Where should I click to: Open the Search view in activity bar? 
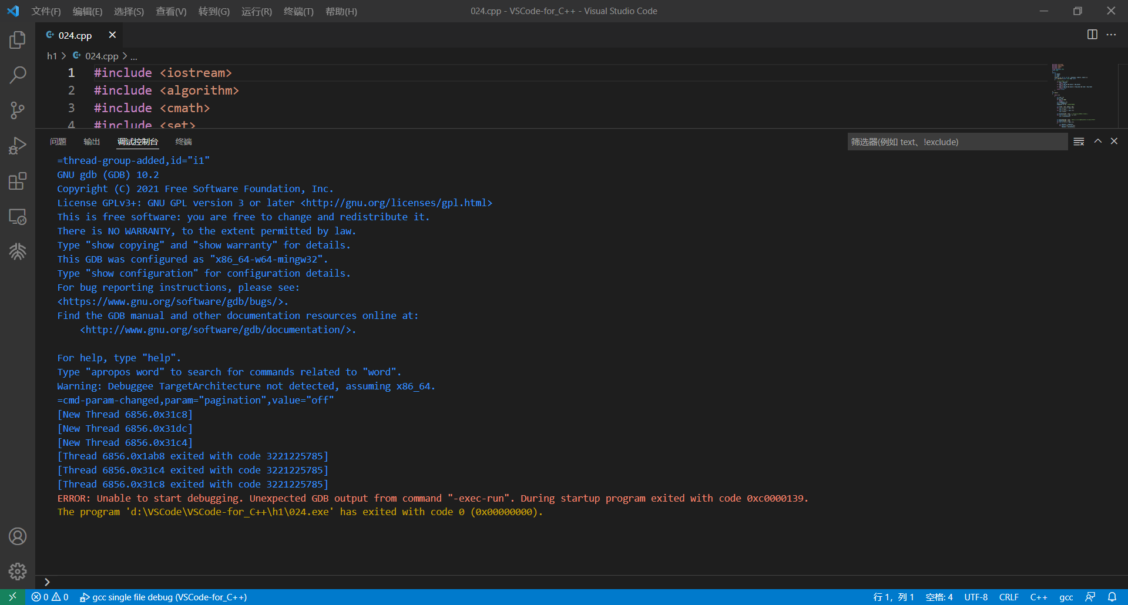pyautogui.click(x=18, y=75)
